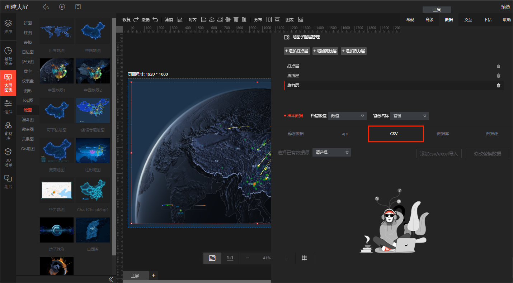Click the zoom out minus button
Image resolution: width=513 pixels, height=283 pixels.
(248, 258)
